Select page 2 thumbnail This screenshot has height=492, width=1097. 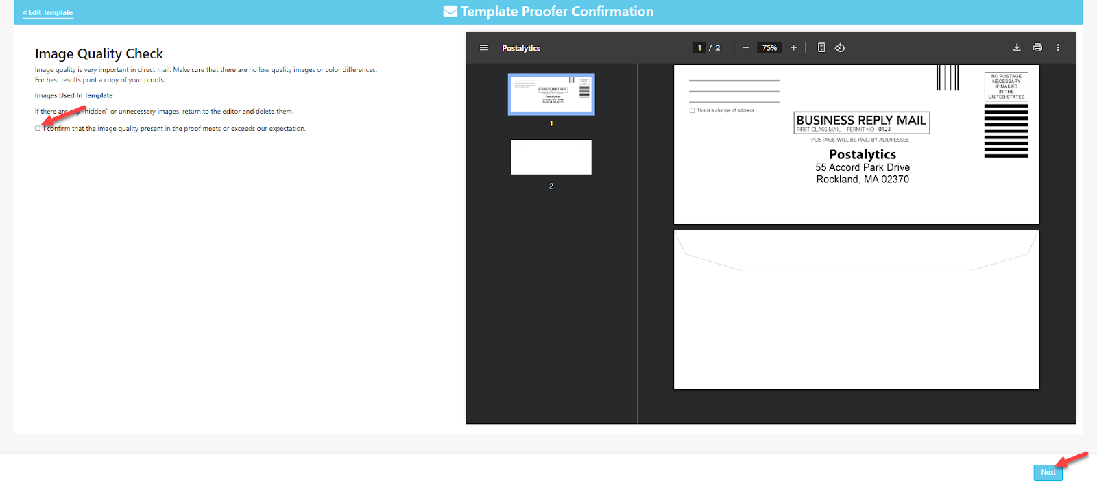coord(551,158)
